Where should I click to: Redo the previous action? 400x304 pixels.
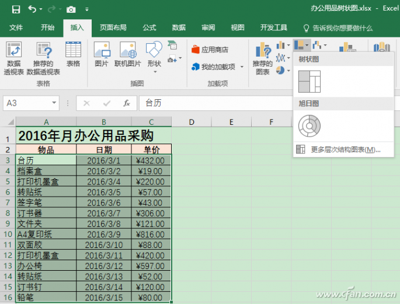(51, 9)
